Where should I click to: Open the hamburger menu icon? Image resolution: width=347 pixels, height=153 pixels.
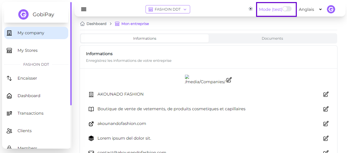(84, 9)
